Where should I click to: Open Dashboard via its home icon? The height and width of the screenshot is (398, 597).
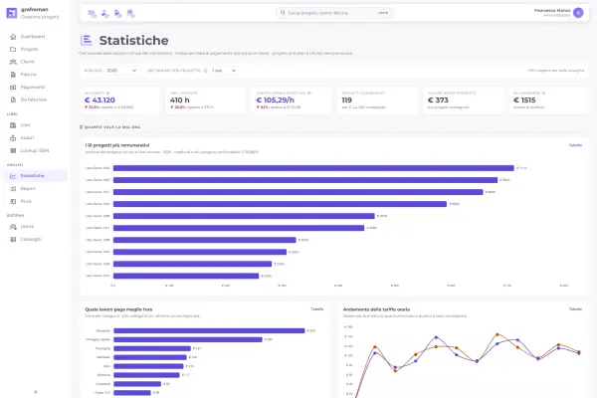[13, 37]
